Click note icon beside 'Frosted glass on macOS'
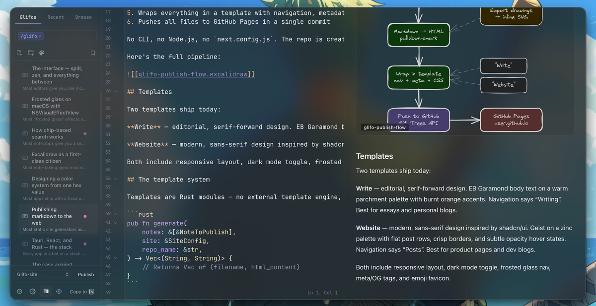The image size is (596, 306). 25,106
